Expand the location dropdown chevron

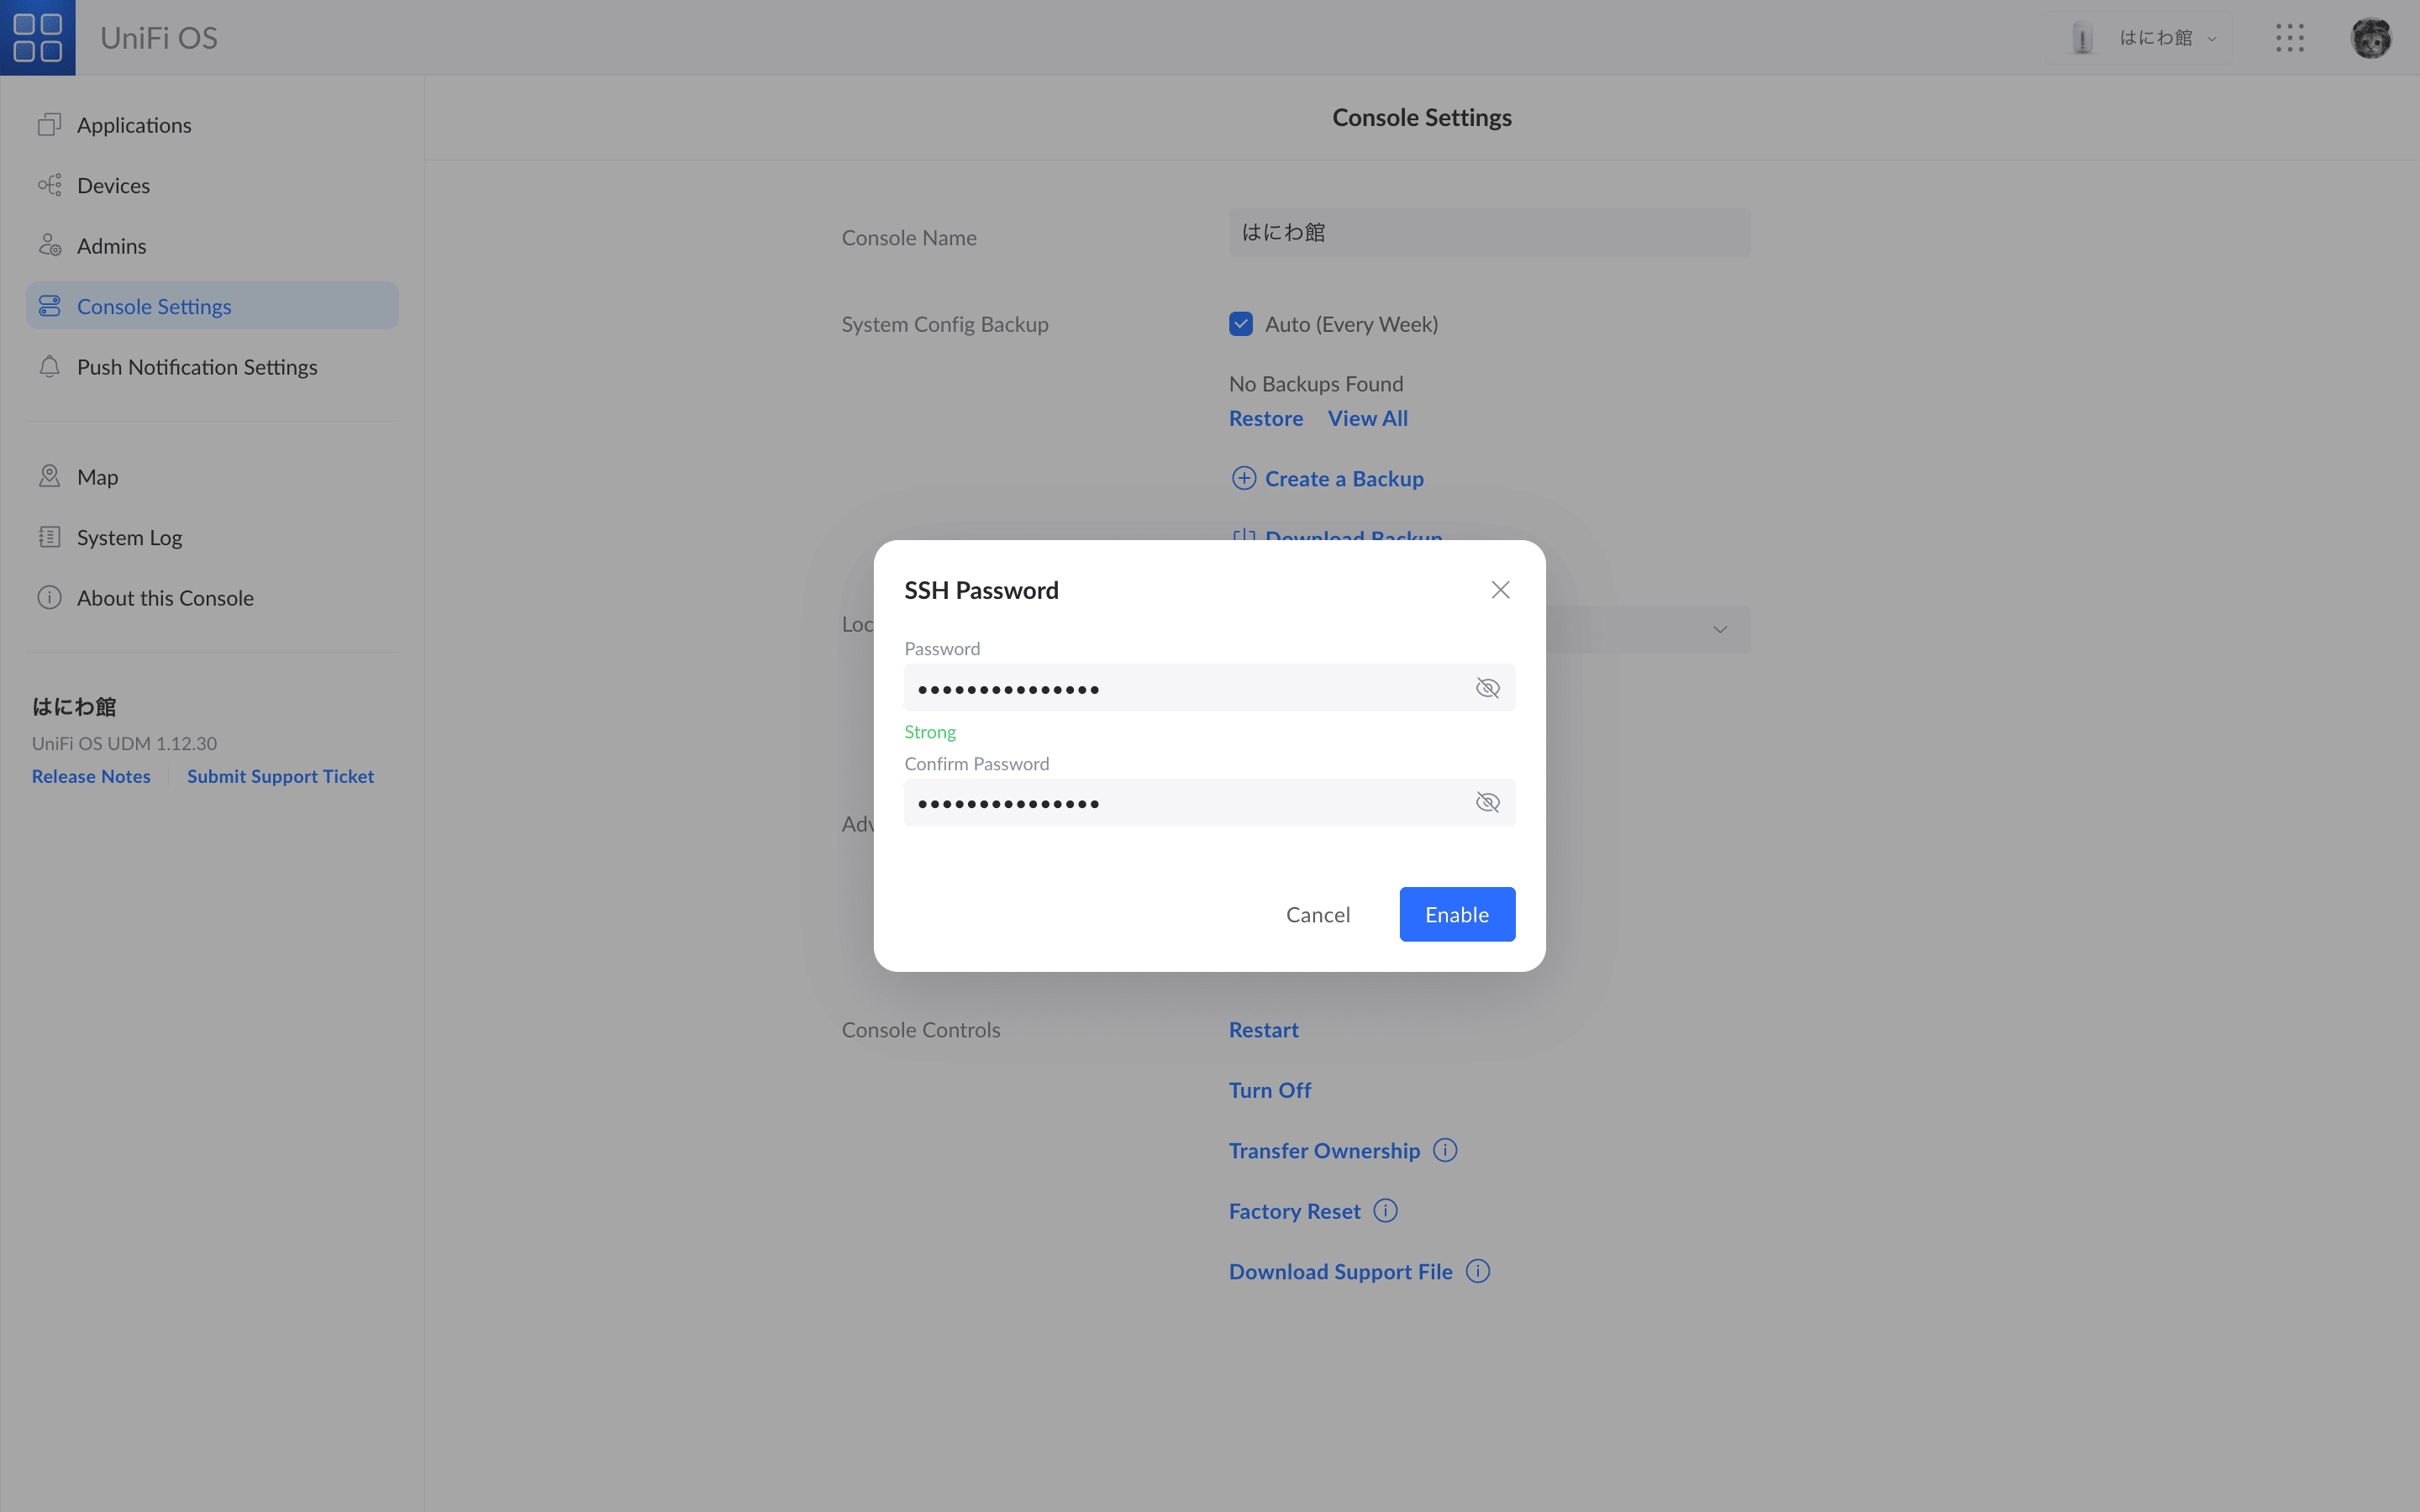click(x=1719, y=629)
